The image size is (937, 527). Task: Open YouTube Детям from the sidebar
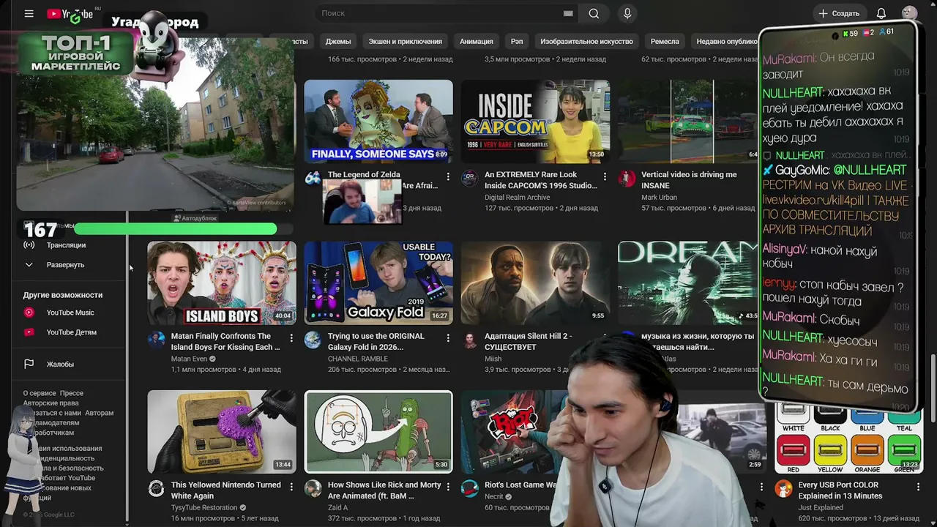pos(72,332)
